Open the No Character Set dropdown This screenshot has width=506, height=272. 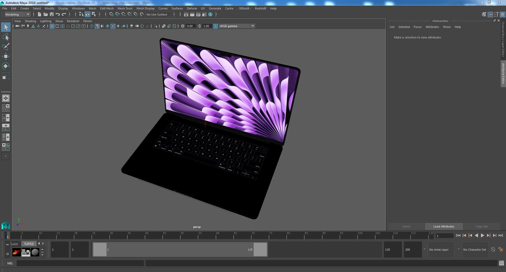click(x=475, y=250)
